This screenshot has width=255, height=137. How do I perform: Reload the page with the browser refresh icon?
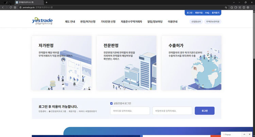(11, 7)
